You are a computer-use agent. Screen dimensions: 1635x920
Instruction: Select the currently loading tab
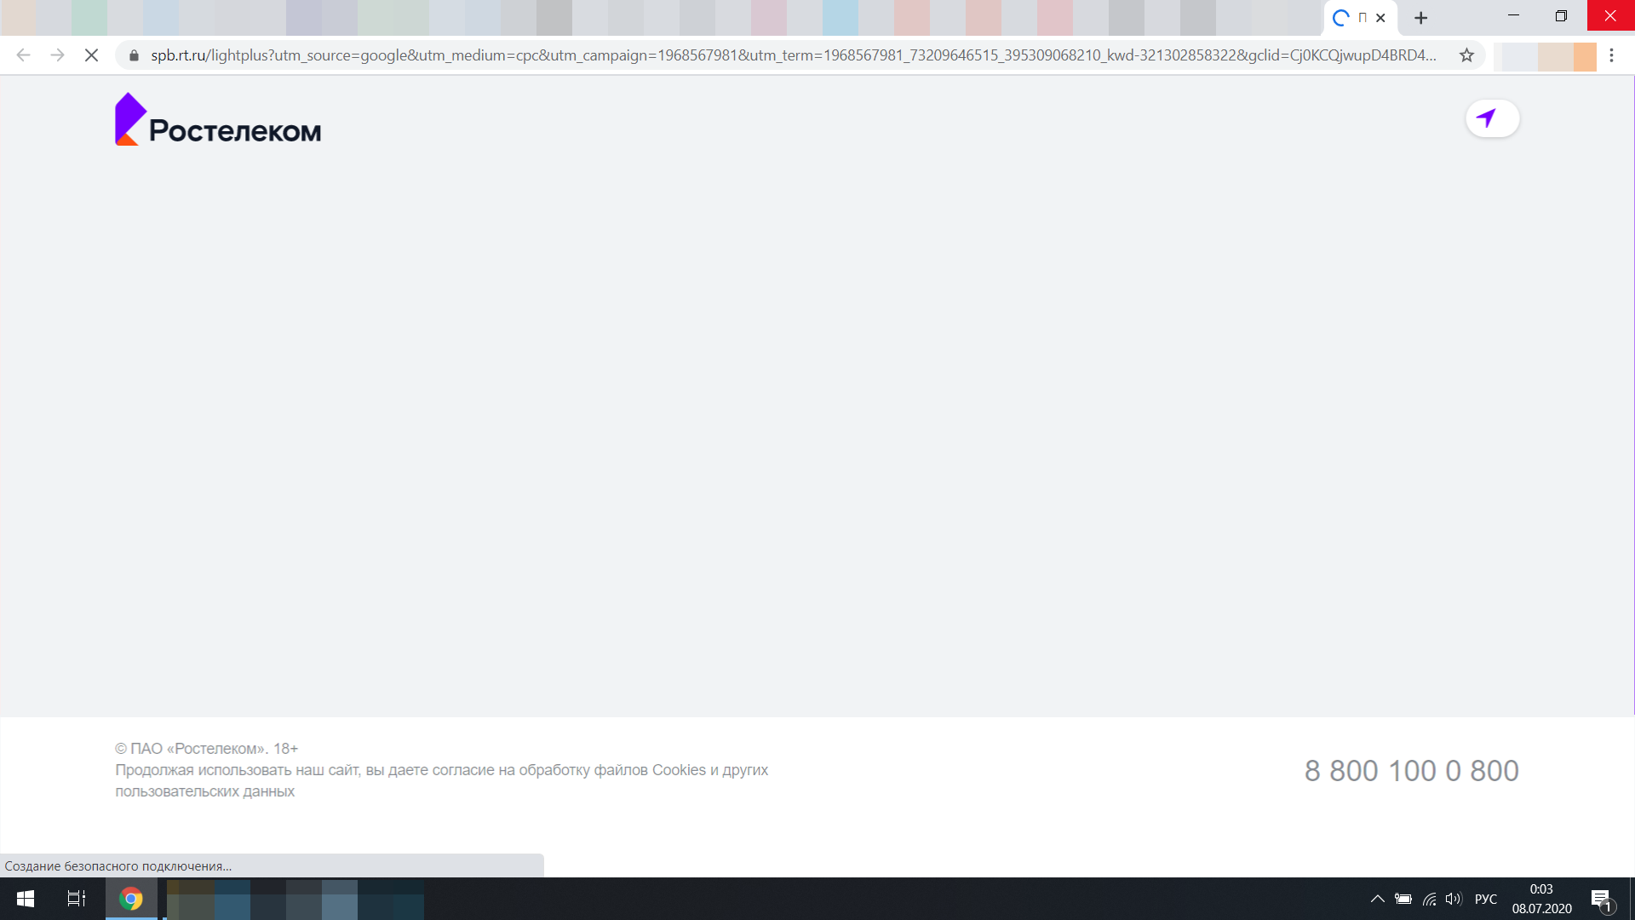click(1360, 18)
